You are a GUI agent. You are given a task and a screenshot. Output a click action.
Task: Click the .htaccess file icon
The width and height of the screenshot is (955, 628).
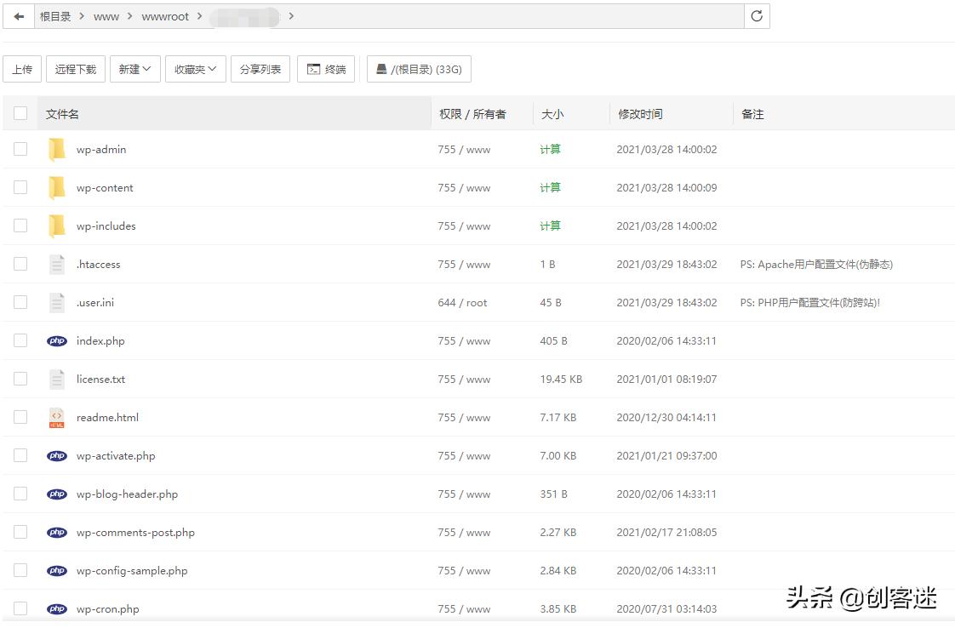click(57, 265)
